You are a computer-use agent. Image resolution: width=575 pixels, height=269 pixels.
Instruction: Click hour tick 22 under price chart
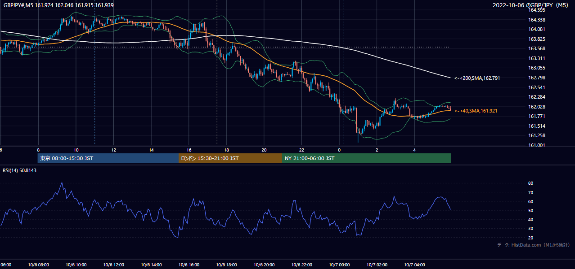tap(301, 150)
